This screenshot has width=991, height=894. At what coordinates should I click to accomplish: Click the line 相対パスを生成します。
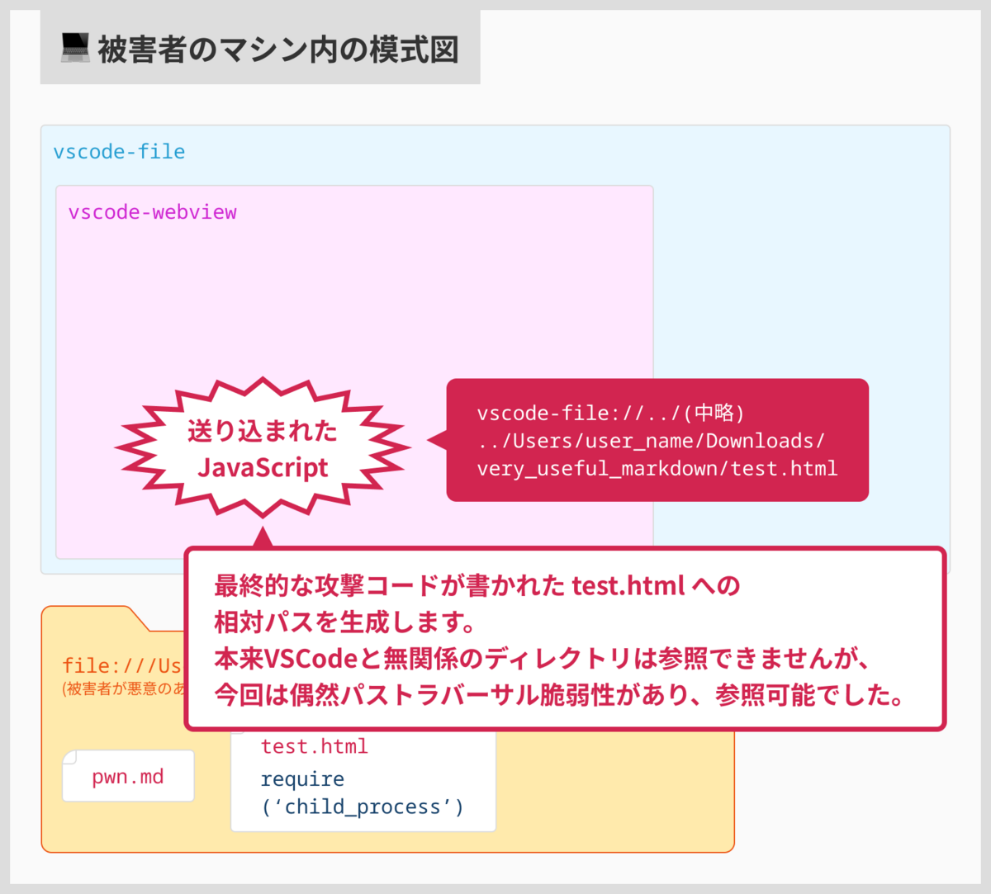pos(346,622)
